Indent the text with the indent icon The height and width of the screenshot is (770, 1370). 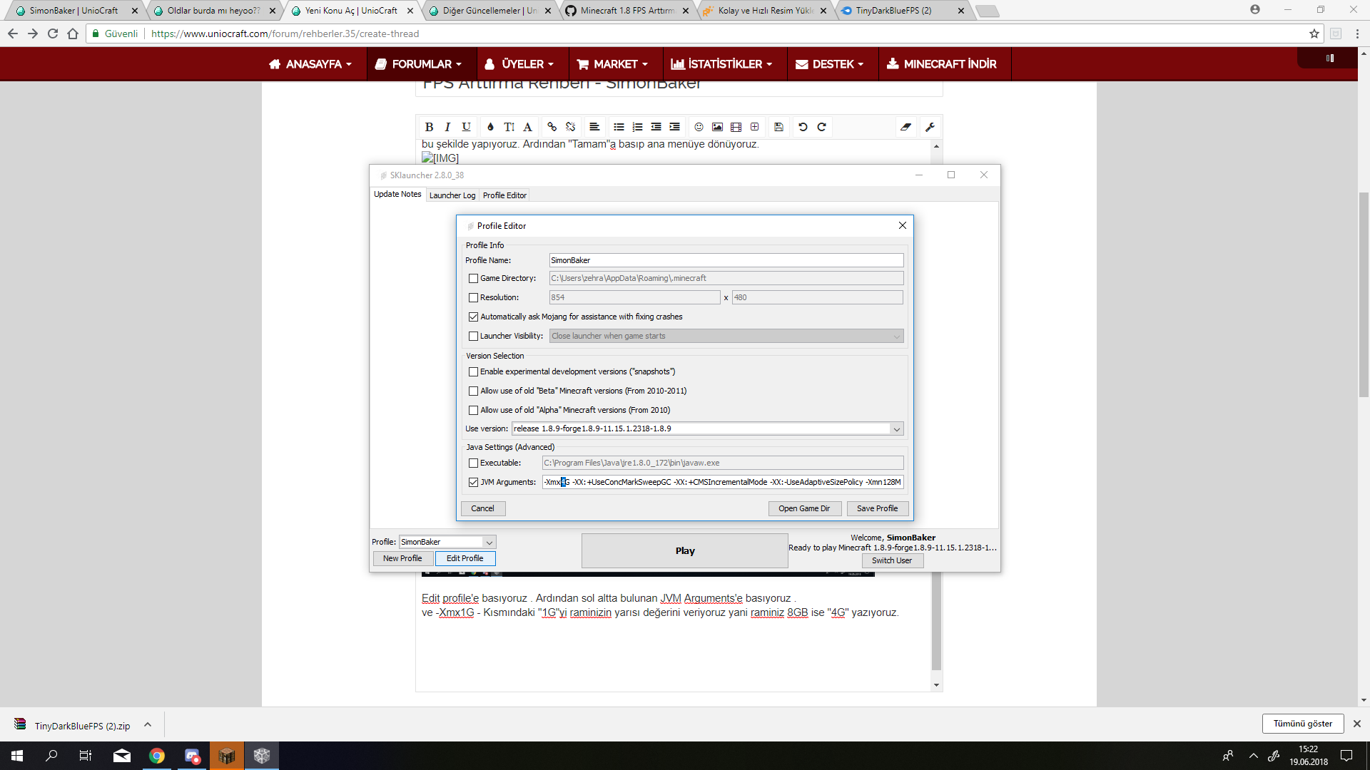[x=674, y=127]
